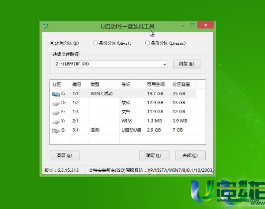This screenshot has width=265, height=209.
Task: Expand the image file path dropdown arrow
Action: coord(165,65)
